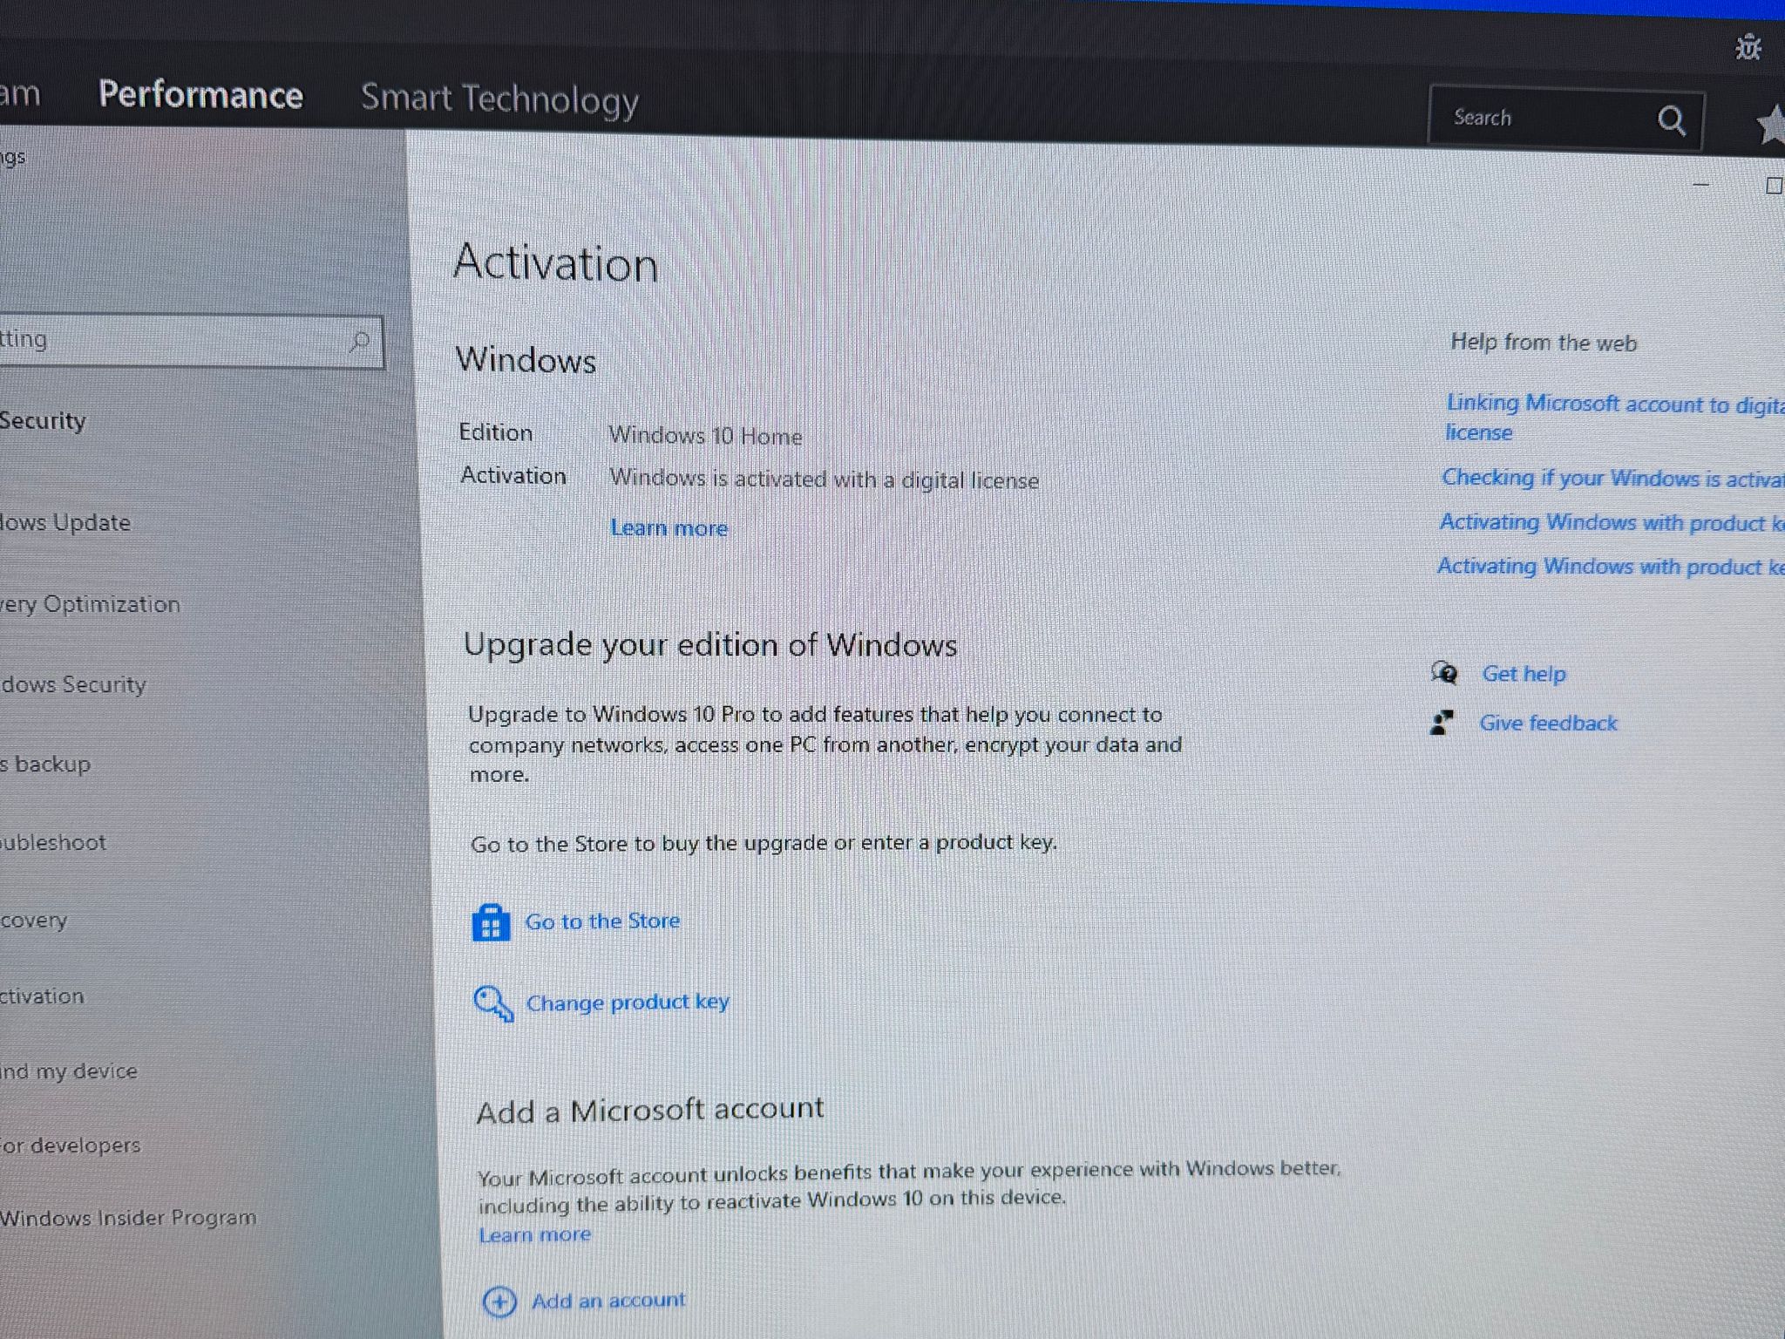
Task: Select Delivery Optimization in the sidebar
Action: 90,604
